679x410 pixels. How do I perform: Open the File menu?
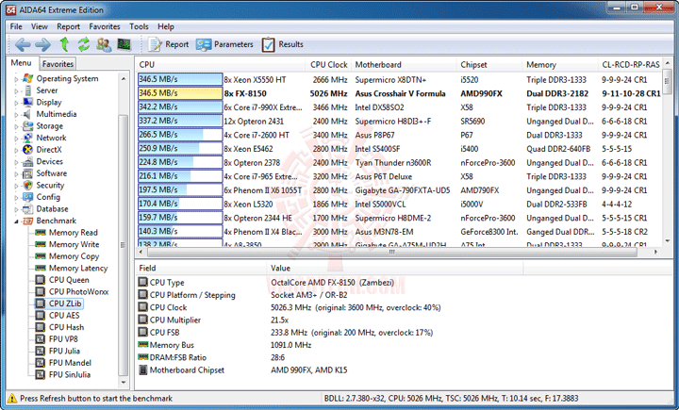[16, 26]
